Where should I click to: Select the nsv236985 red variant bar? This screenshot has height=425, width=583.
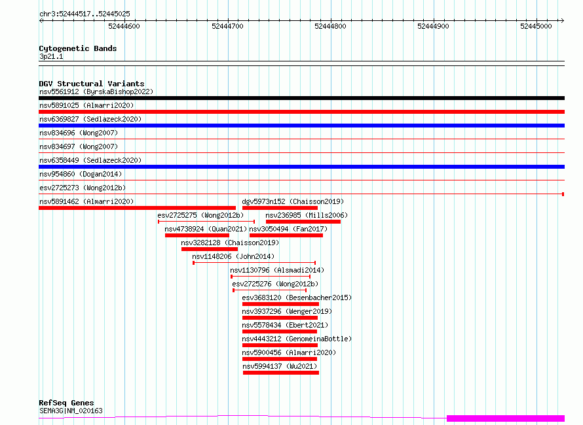(x=303, y=222)
